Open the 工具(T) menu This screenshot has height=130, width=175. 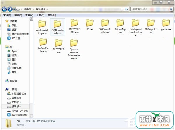pos(40,15)
